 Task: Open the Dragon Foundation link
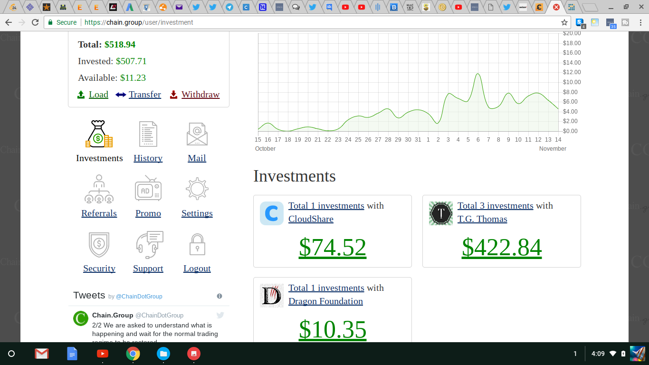(x=325, y=301)
